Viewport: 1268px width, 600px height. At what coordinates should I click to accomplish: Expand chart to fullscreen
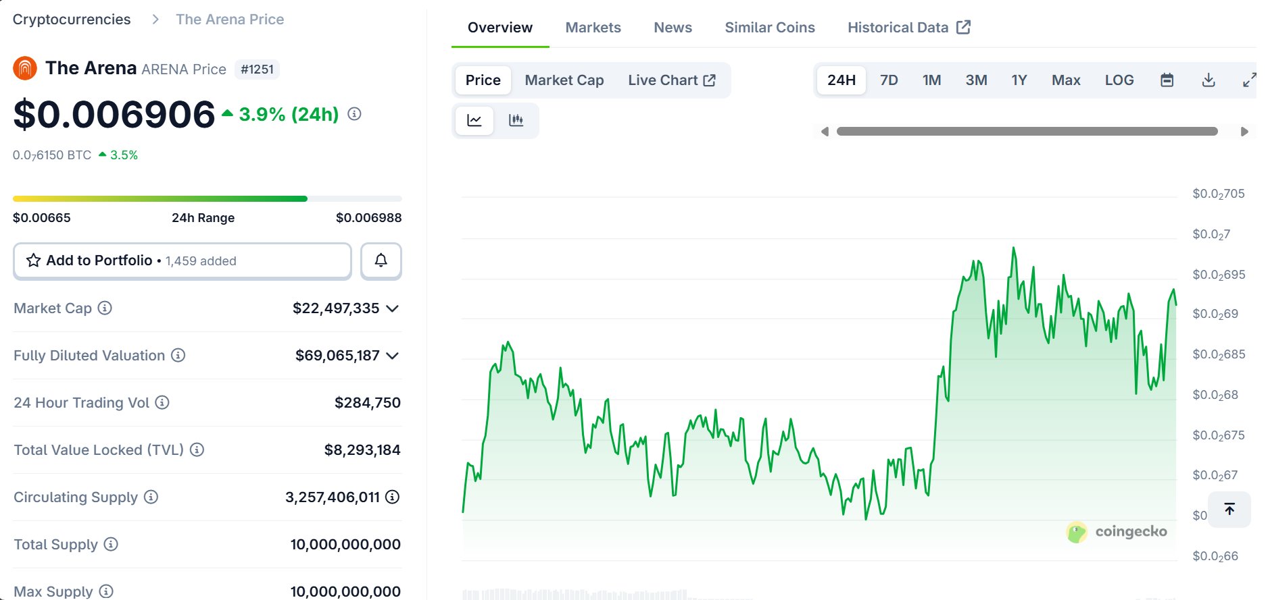pyautogui.click(x=1249, y=80)
